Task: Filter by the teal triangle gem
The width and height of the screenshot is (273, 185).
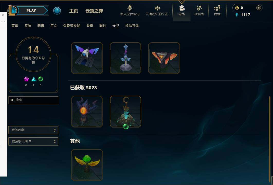Action: click(34, 79)
